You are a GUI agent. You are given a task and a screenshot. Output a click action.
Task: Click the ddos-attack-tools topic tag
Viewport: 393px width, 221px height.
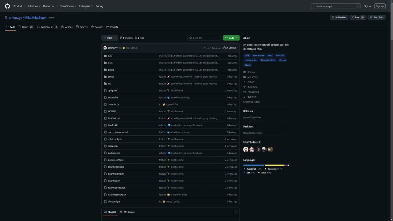coord(268,60)
